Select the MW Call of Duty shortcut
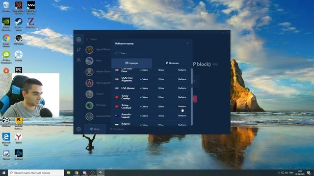The width and height of the screenshot is (314, 176). [31, 8]
